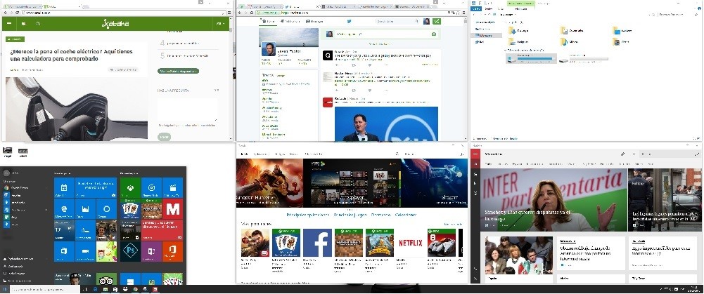Open Principales aplicaciones link in Store
704x294 pixels.
pyautogui.click(x=307, y=215)
